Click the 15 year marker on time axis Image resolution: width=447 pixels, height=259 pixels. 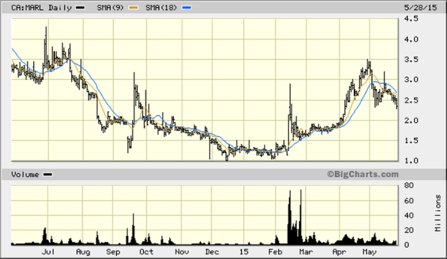point(244,252)
